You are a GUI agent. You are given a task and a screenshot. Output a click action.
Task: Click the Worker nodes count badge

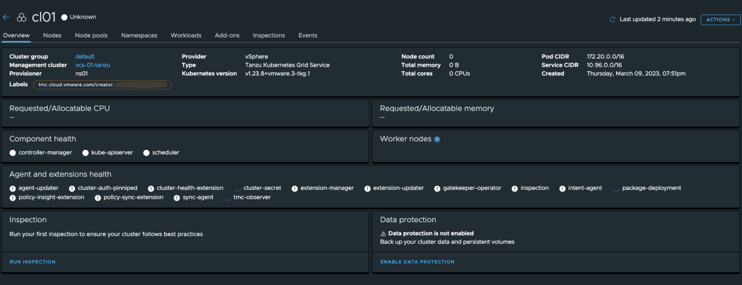click(x=437, y=139)
